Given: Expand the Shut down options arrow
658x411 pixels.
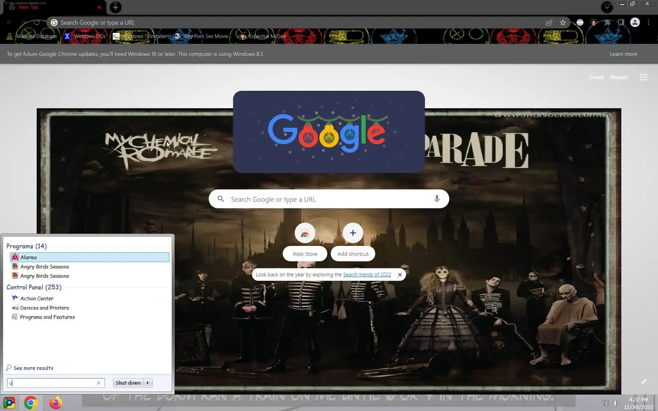Looking at the screenshot, I should [x=148, y=383].
